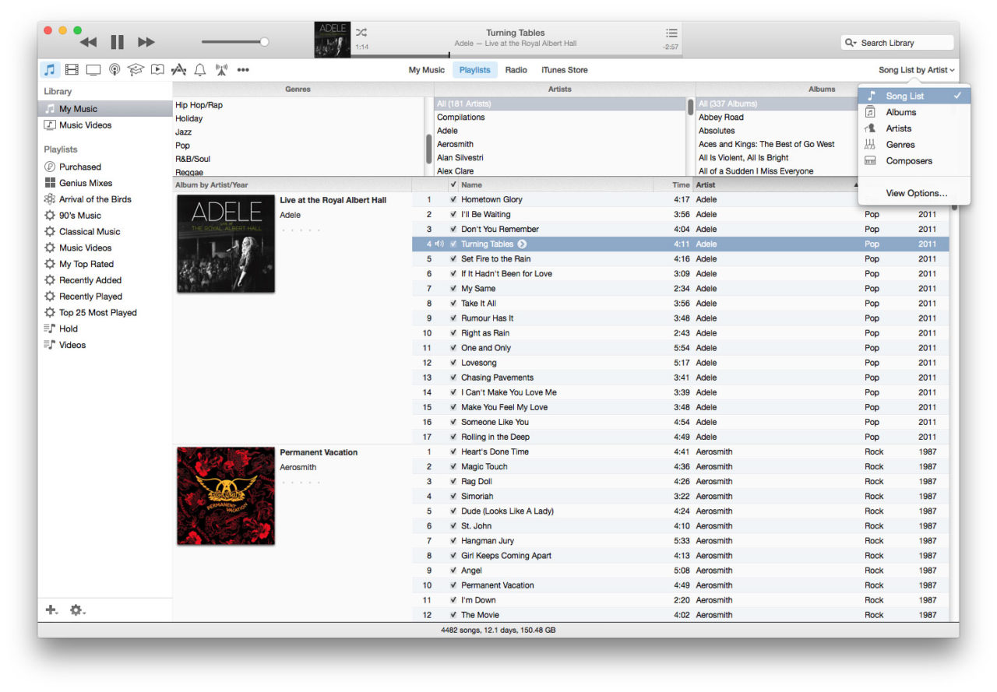The image size is (997, 692).
Task: Open the Audiobooks icon
Action: tap(157, 69)
